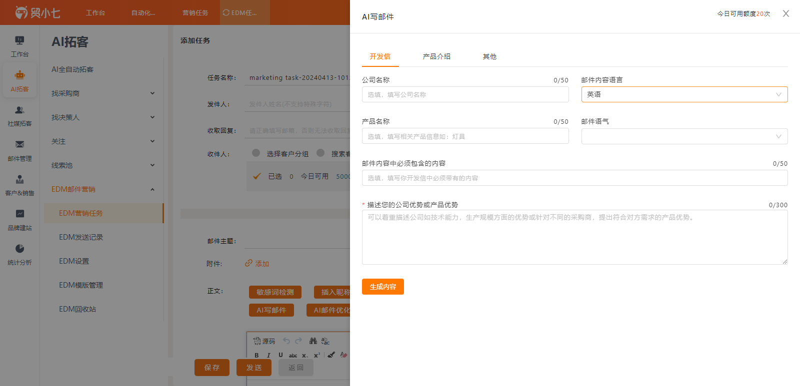Open 社媒拓客 sidebar icon

[x=19, y=110]
